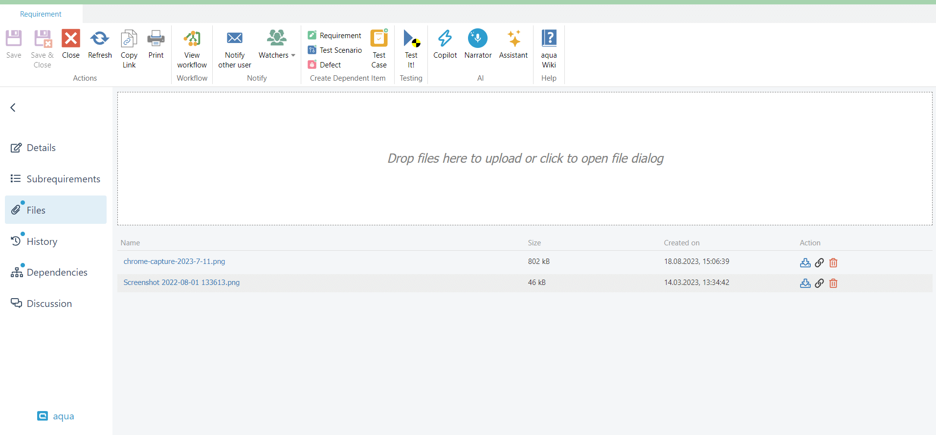Image resolution: width=936 pixels, height=435 pixels.
Task: Go to the Discussion section
Action: (49, 304)
